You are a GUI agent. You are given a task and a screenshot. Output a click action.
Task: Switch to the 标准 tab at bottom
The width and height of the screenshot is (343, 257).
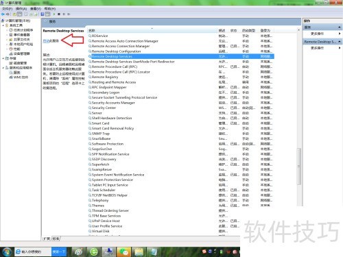[56, 238]
